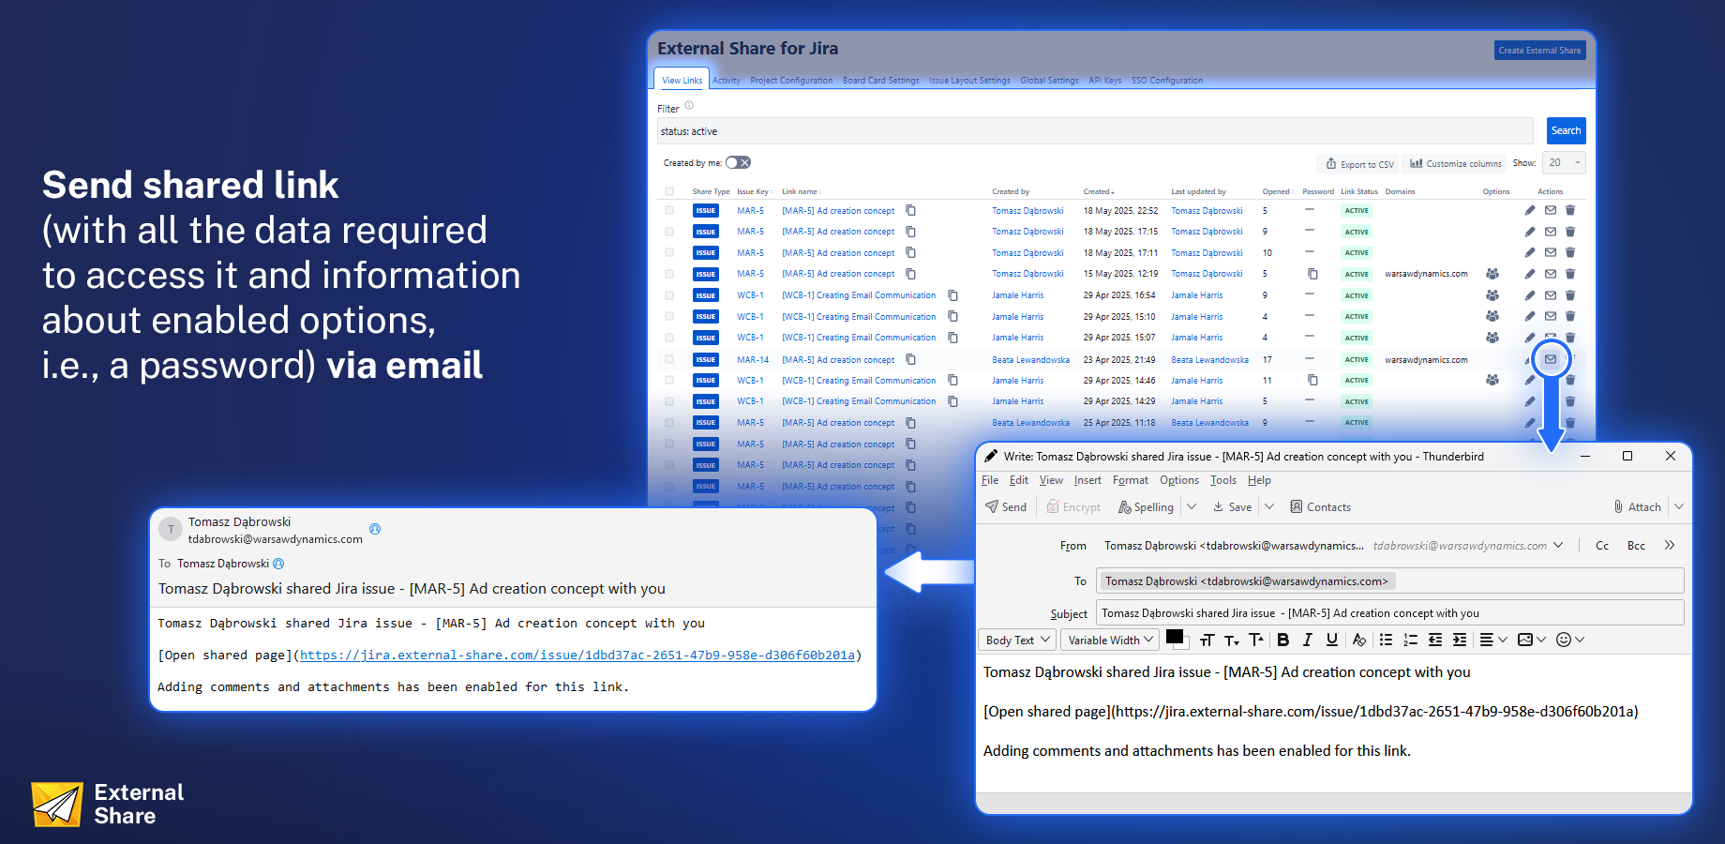Viewport: 1725px width, 844px height.
Task: Save the draft in Thunderbird
Action: [1232, 506]
